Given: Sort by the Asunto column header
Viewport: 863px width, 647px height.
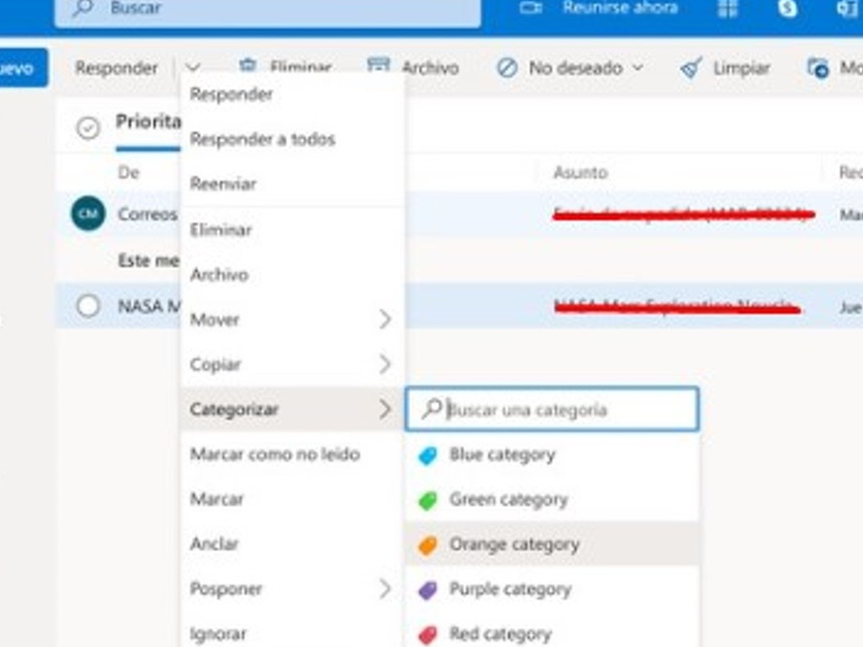Looking at the screenshot, I should point(581,173).
